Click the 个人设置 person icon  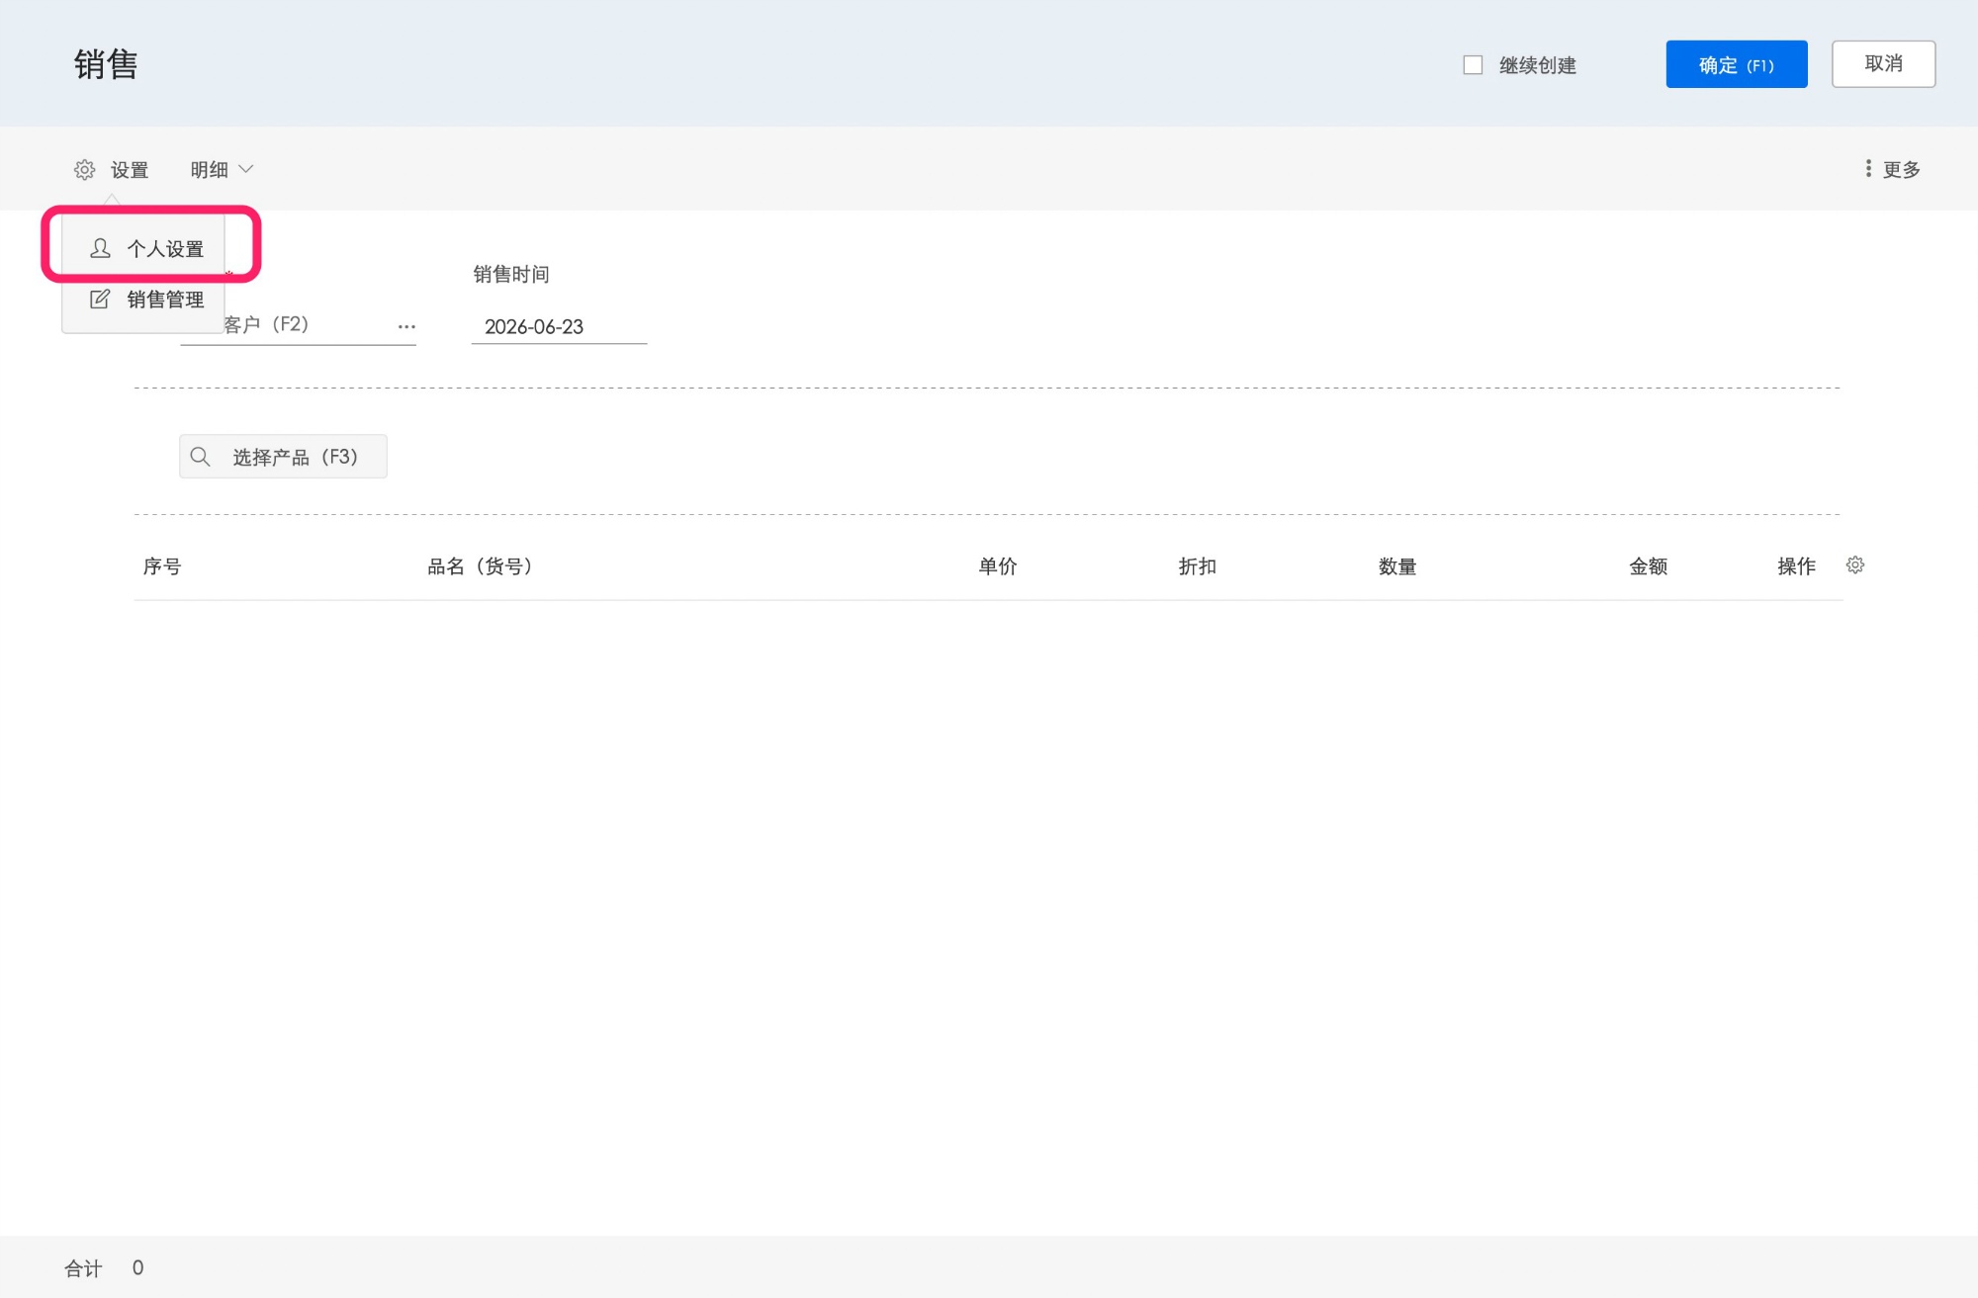pos(100,248)
